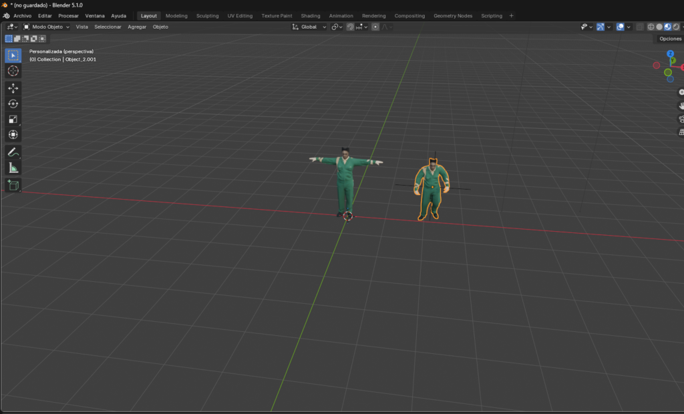Select the Transform tool

pos(13,134)
